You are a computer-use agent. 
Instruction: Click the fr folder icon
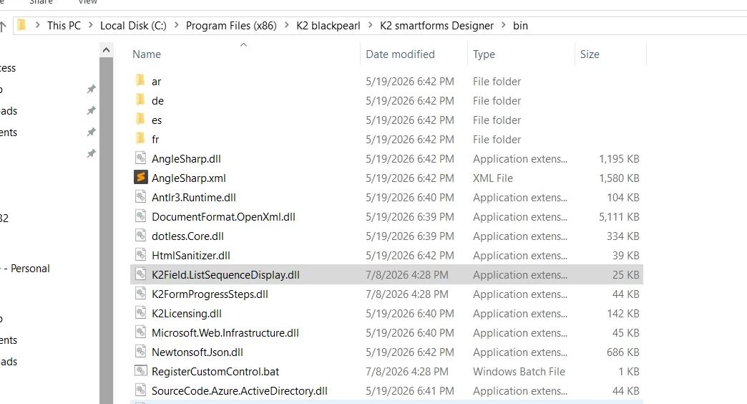[140, 139]
